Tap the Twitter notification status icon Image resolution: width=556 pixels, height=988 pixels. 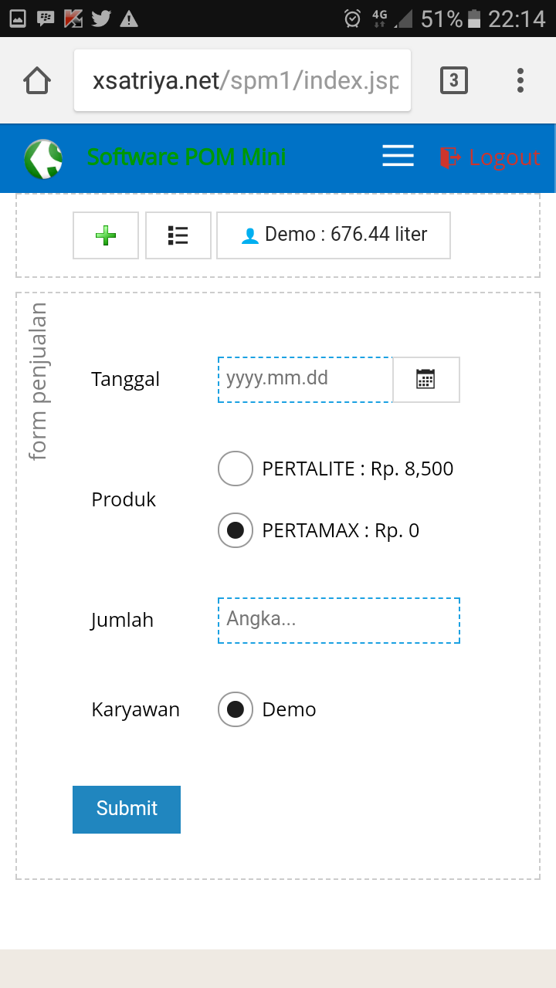point(101,19)
